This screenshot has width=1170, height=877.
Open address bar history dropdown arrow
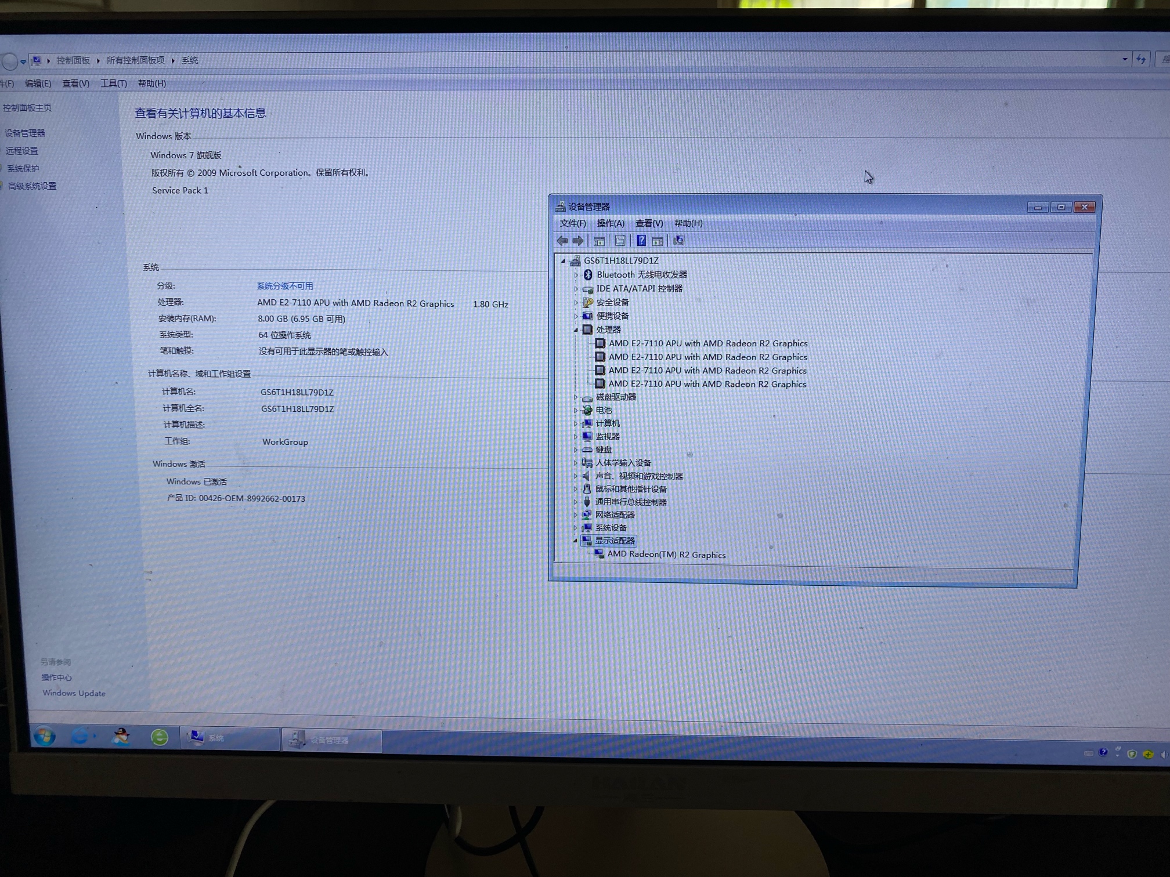click(x=1125, y=59)
